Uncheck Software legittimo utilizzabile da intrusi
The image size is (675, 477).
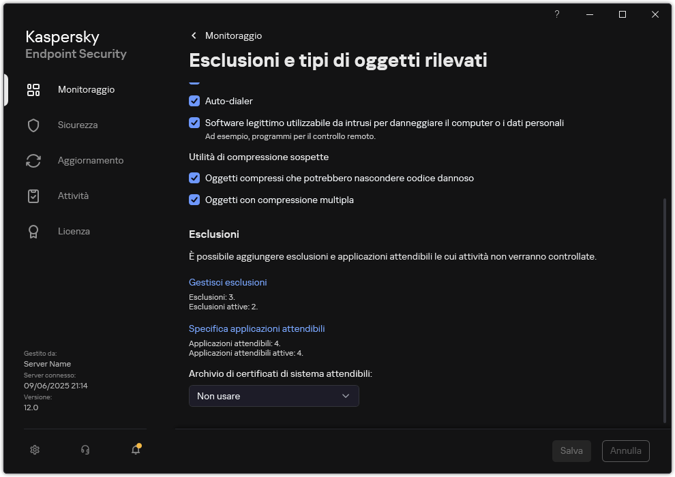pos(194,123)
